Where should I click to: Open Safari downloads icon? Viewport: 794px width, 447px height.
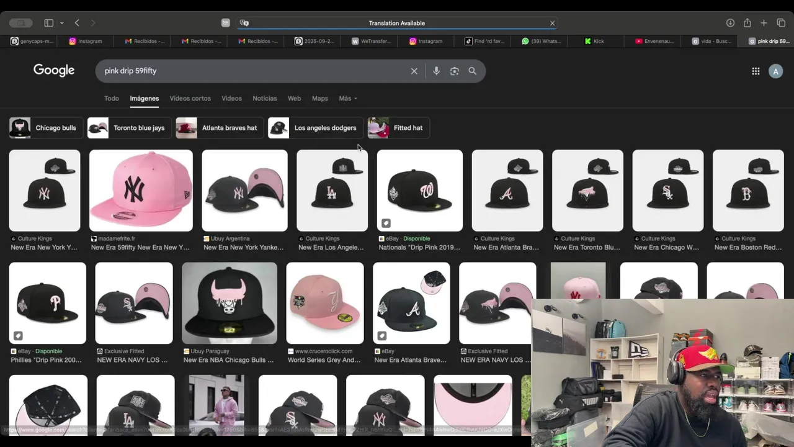coord(730,23)
